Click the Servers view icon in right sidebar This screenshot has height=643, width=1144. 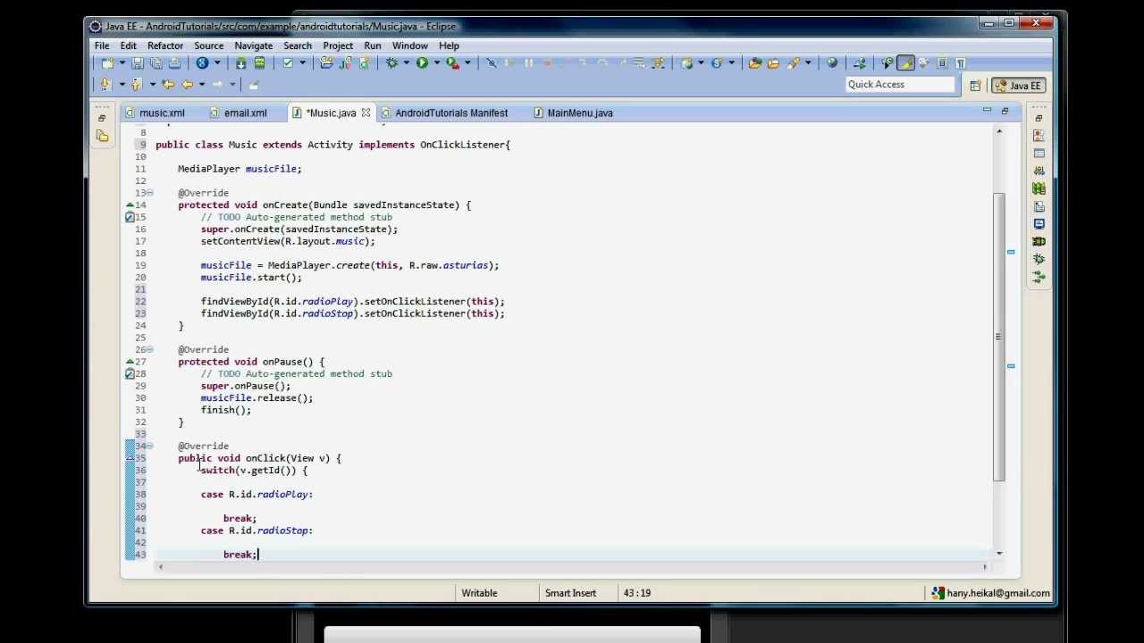point(1039,171)
